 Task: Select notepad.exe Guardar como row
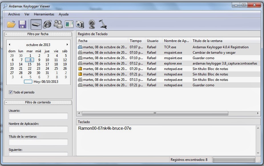pyautogui.click(x=168, y=85)
